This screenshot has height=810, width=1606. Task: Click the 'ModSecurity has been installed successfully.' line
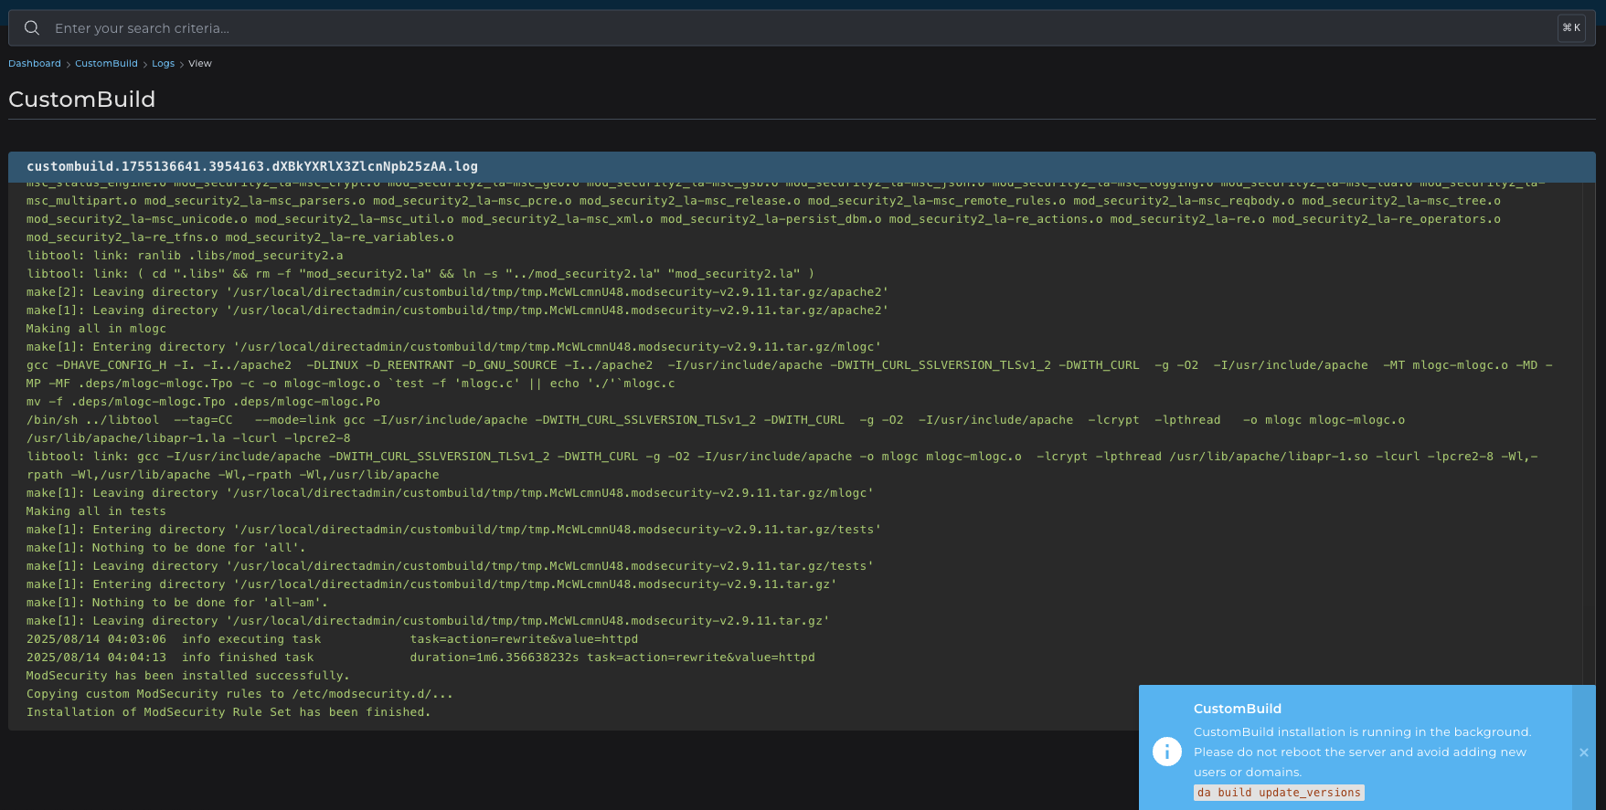(188, 676)
